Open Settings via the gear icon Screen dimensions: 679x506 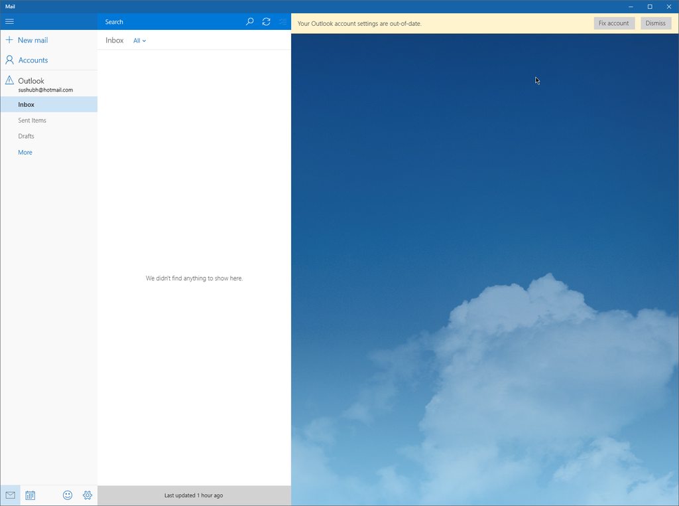(88, 495)
